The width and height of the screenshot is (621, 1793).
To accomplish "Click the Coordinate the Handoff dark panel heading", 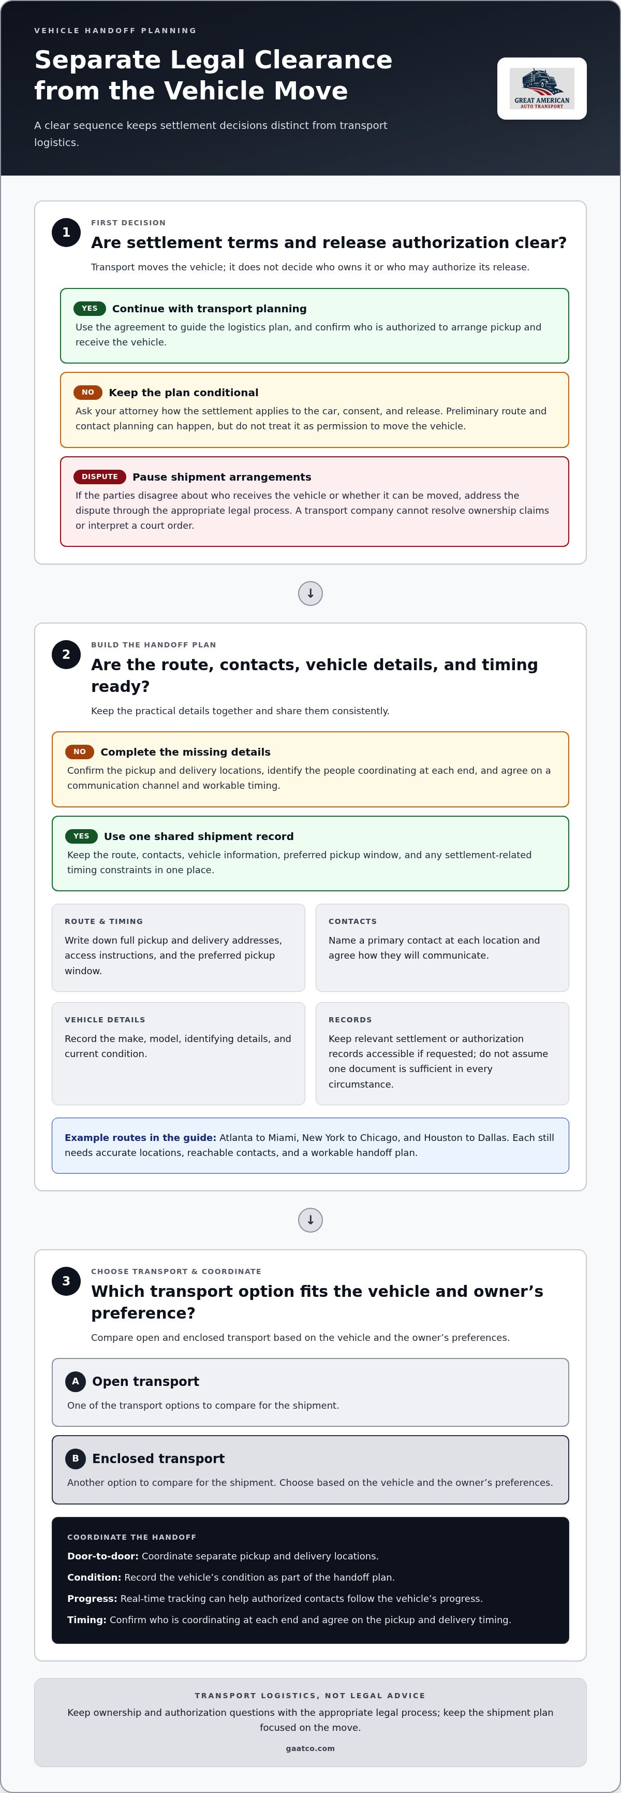I will point(131,1537).
